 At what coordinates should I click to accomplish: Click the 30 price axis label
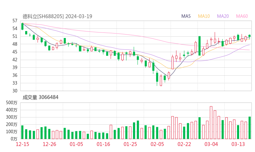[15, 91]
